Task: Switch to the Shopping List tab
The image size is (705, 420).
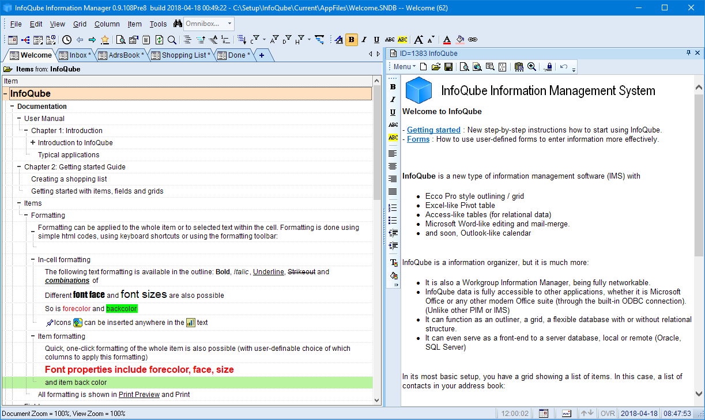Action: 181,55
